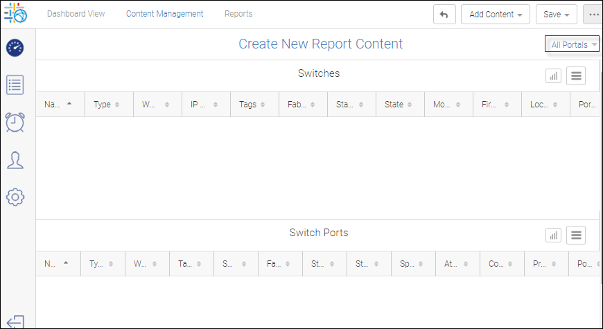This screenshot has height=329, width=603.
Task: Open the All Portals dropdown
Action: pos(572,45)
